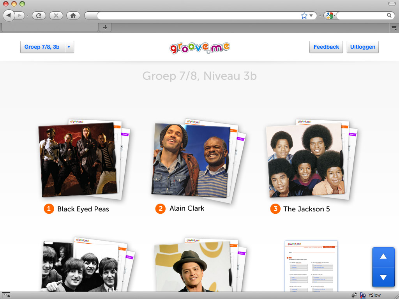Go to the browser home page
The width and height of the screenshot is (399, 299).
73,16
